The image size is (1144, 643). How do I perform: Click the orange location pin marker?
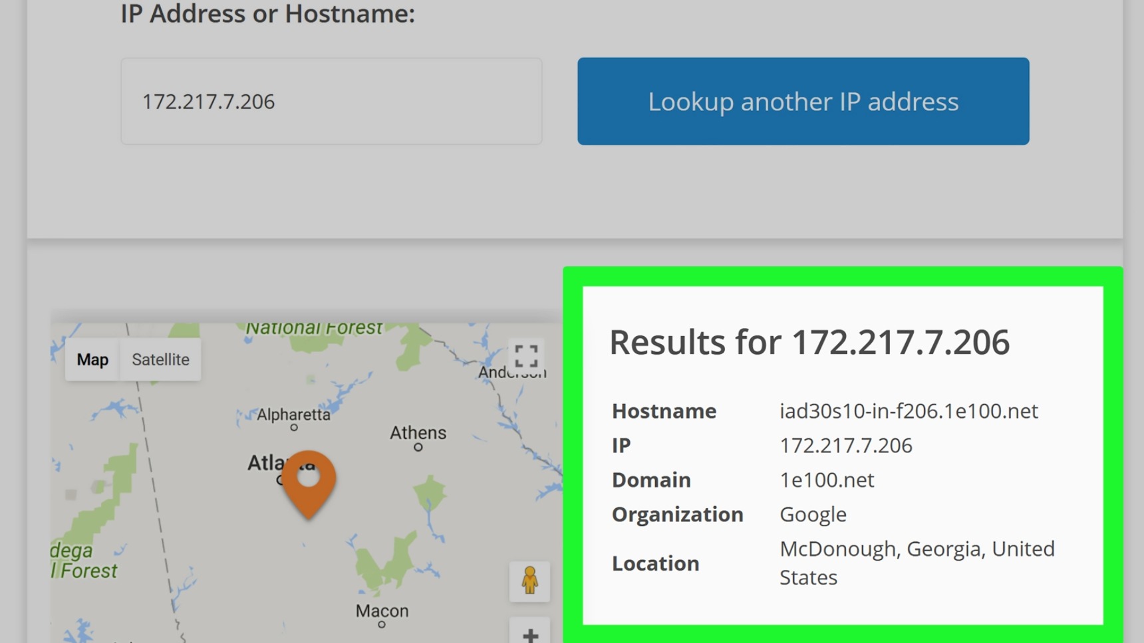click(x=309, y=484)
